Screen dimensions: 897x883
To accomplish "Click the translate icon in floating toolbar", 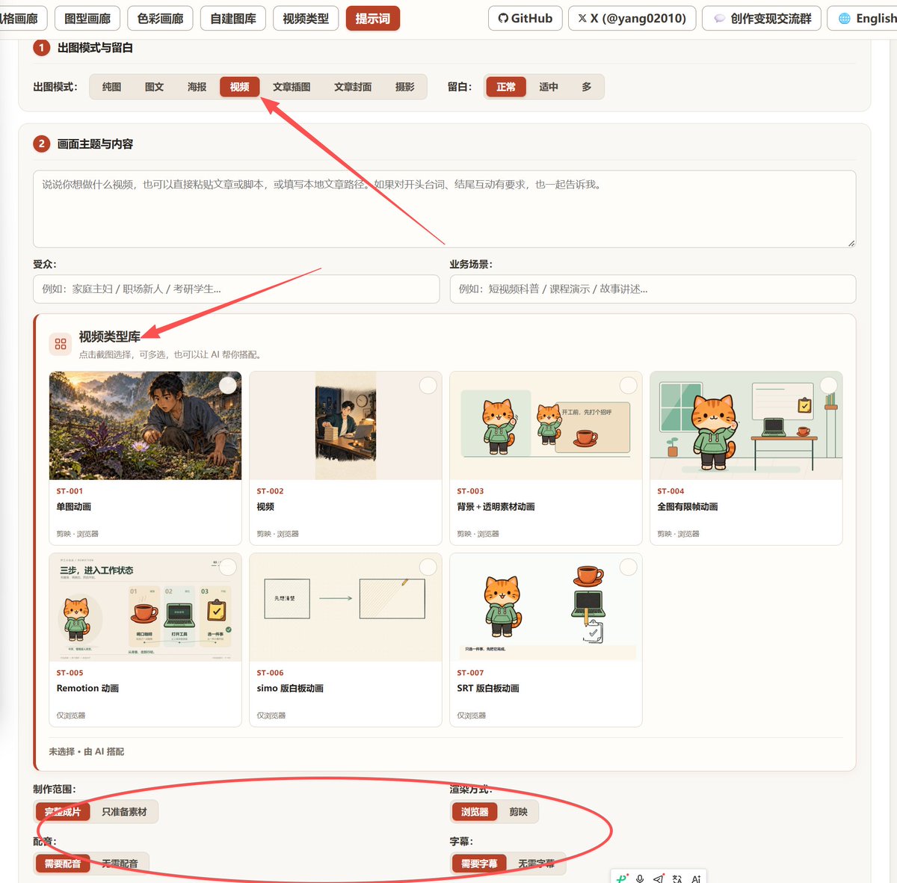I will pos(677,879).
